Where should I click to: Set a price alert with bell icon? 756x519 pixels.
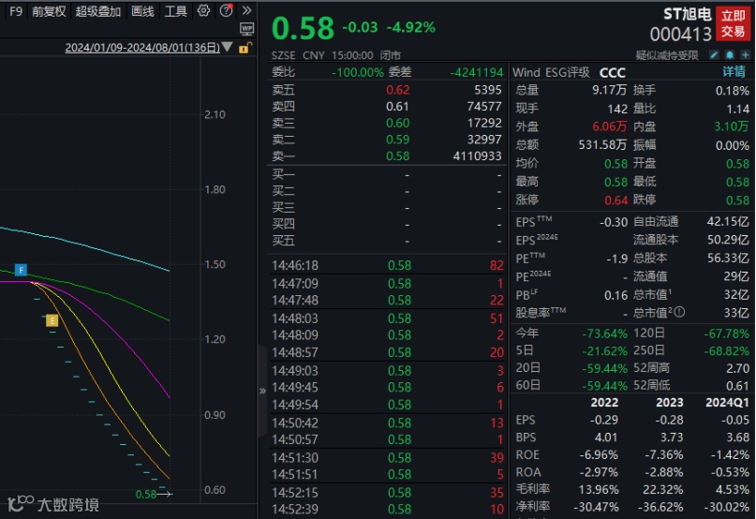click(730, 55)
